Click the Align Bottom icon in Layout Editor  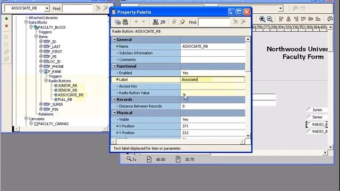318,19
